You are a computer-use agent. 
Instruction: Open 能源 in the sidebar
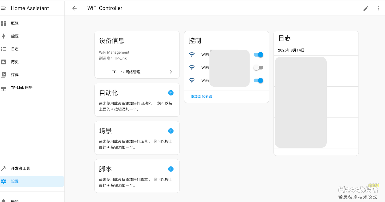(x=32, y=36)
